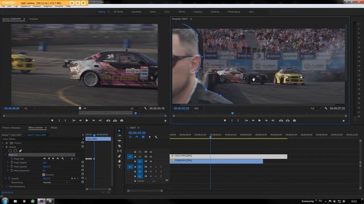The height and width of the screenshot is (204, 364).
Task: Click Overwrite button in Source monitor
Action: (x=115, y=121)
